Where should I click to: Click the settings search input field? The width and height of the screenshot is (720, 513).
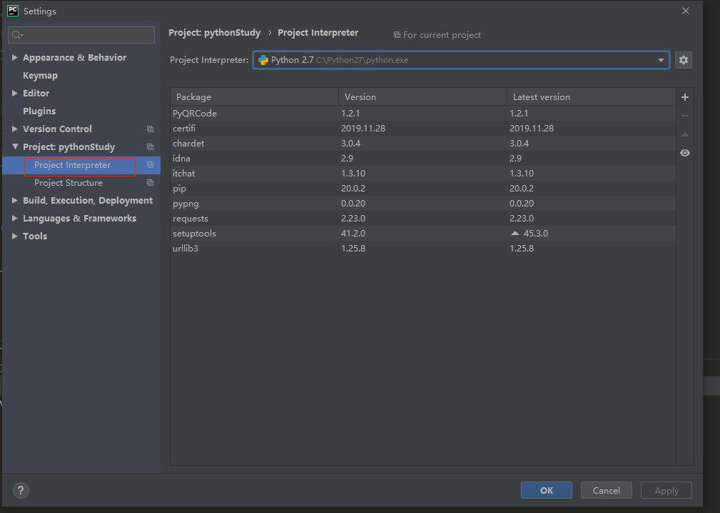81,35
